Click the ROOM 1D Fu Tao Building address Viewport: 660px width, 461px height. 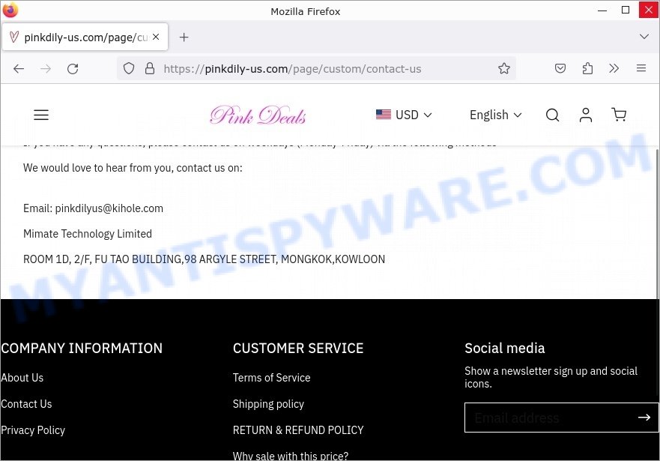pos(205,259)
